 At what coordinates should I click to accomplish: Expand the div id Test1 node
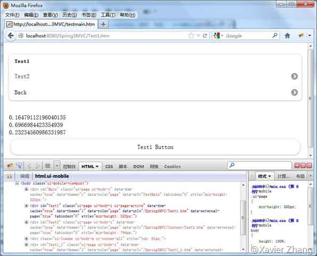point(26,206)
